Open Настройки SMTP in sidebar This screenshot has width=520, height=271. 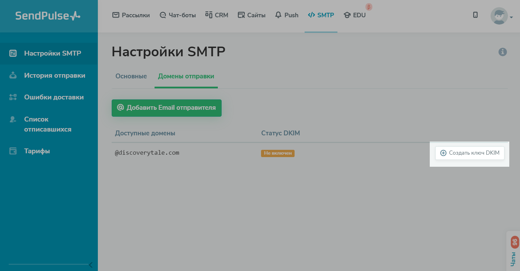[x=49, y=54]
